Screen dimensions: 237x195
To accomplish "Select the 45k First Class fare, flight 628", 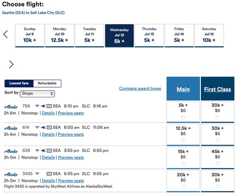I will (217, 164).
